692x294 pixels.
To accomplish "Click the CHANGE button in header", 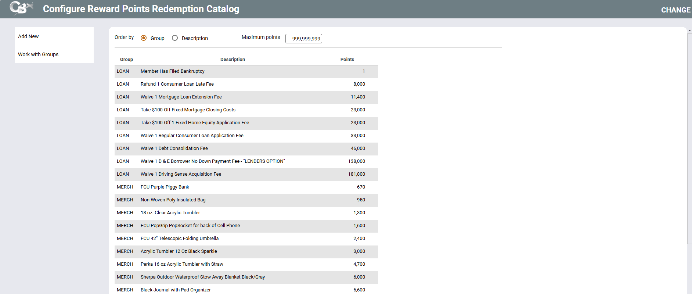I will pyautogui.click(x=675, y=10).
